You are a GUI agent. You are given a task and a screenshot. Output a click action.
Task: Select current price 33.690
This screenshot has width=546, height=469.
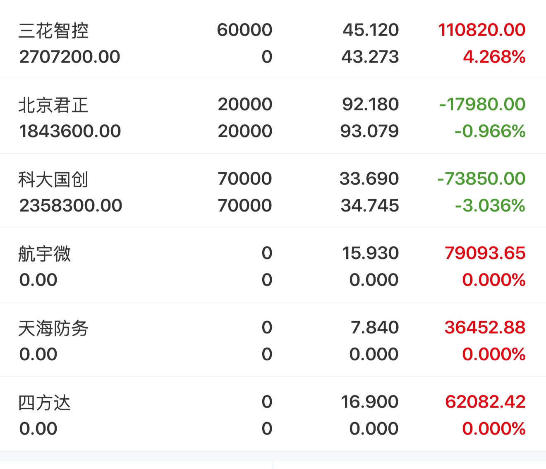(x=369, y=179)
